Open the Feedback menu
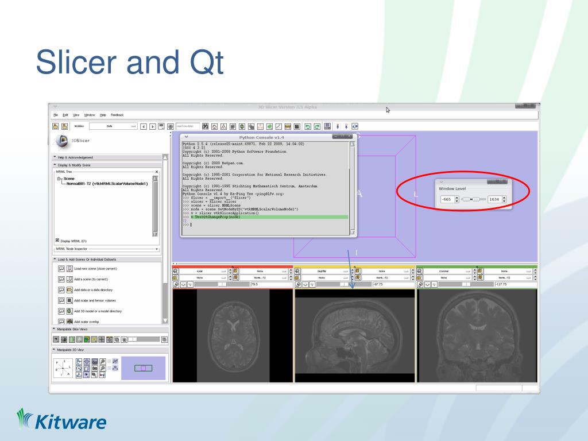This screenshot has width=588, height=441. [117, 115]
